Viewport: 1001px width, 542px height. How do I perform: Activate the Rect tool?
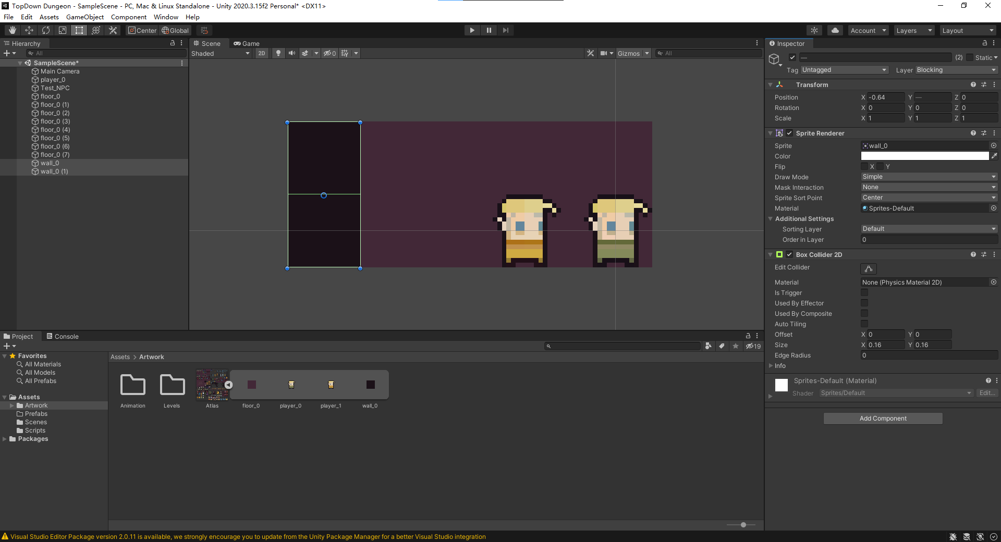[x=79, y=30]
